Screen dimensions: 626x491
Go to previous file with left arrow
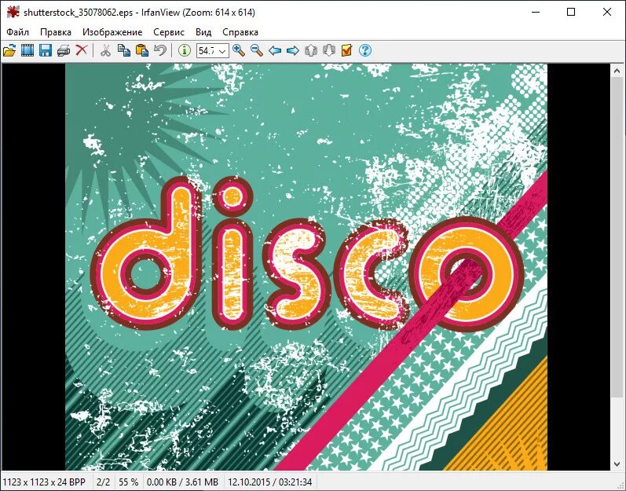275,50
